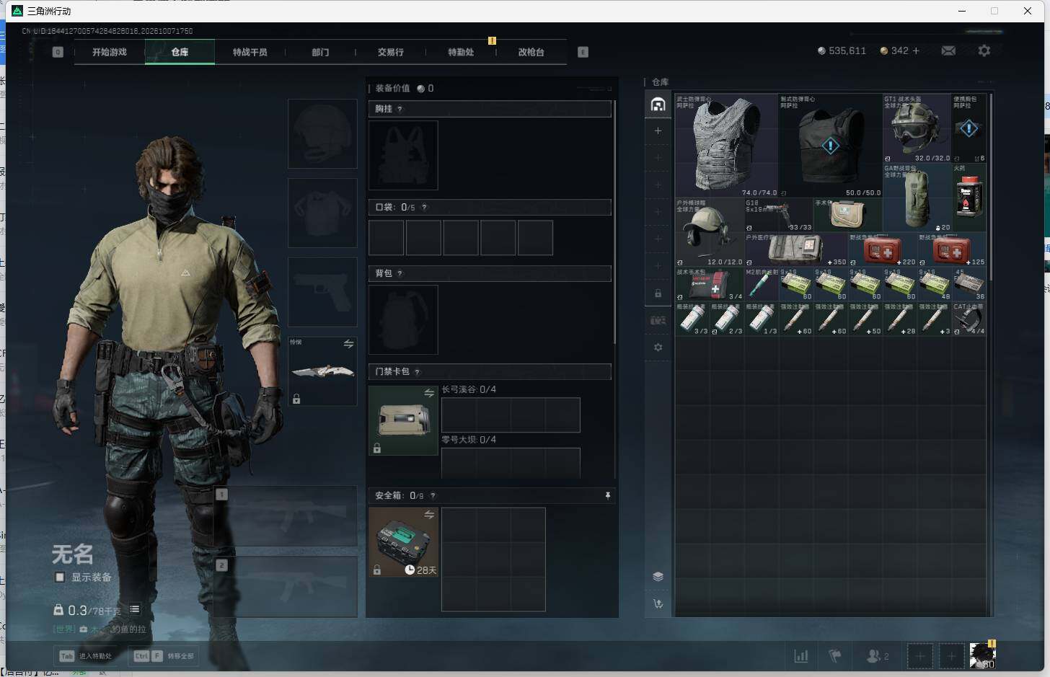
Task: Select the main warehouse storage icon
Action: [x=658, y=105]
